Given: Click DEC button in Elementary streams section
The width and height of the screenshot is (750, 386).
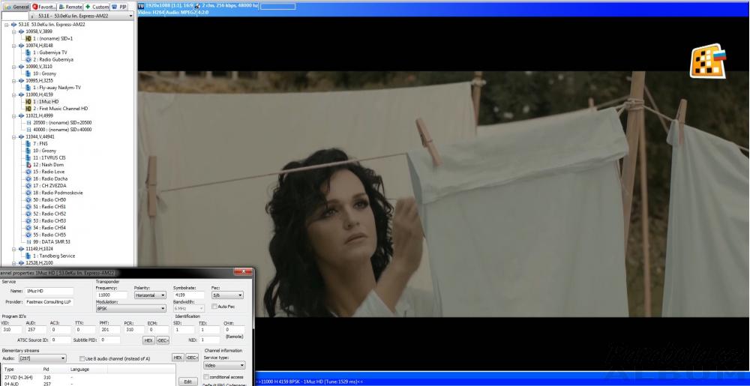Looking at the screenshot, I should pyautogui.click(x=192, y=358).
